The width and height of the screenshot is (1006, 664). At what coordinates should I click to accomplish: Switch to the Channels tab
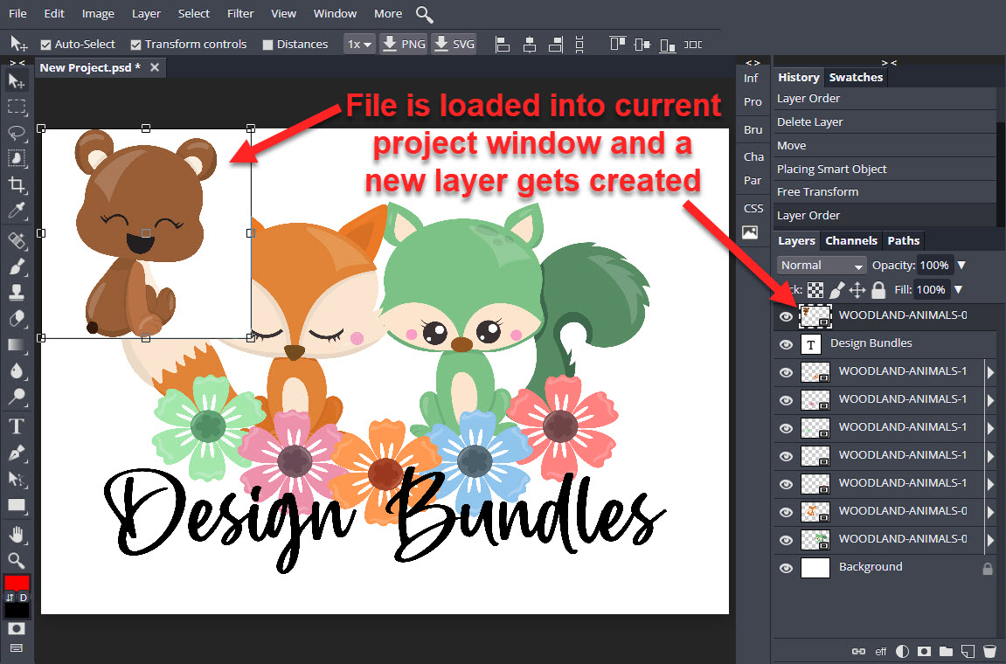tap(850, 240)
